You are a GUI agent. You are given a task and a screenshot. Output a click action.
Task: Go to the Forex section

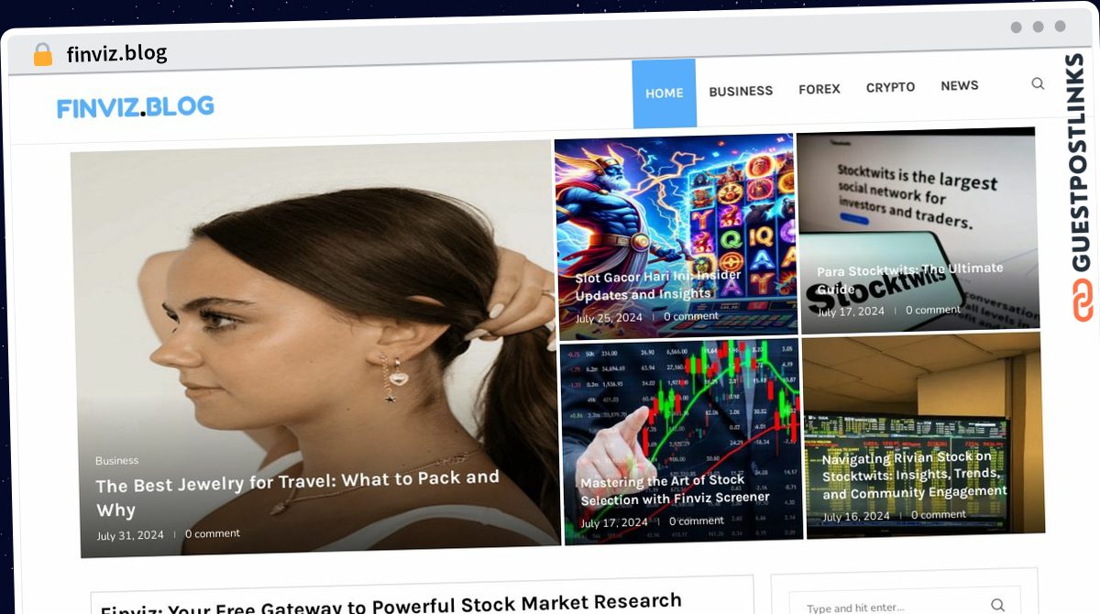(819, 89)
